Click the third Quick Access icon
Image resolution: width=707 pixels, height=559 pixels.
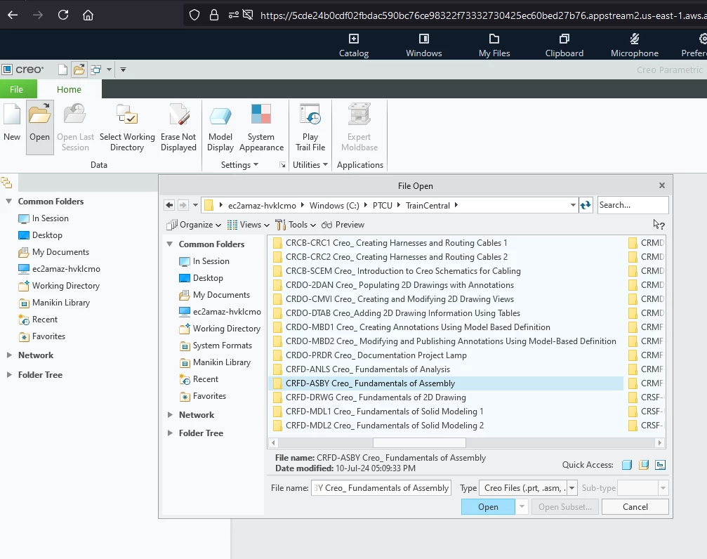[x=660, y=465]
